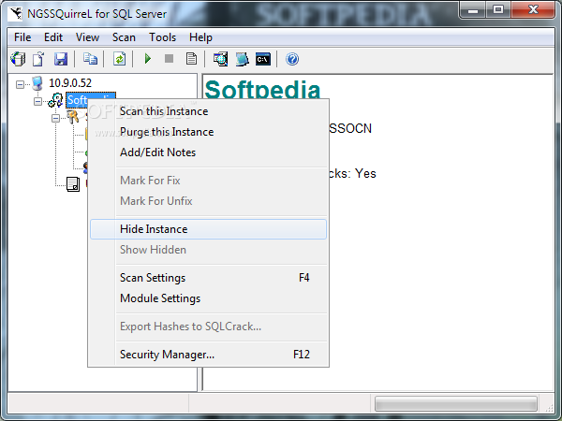Click the Softpedia heading in report pane

tap(262, 89)
